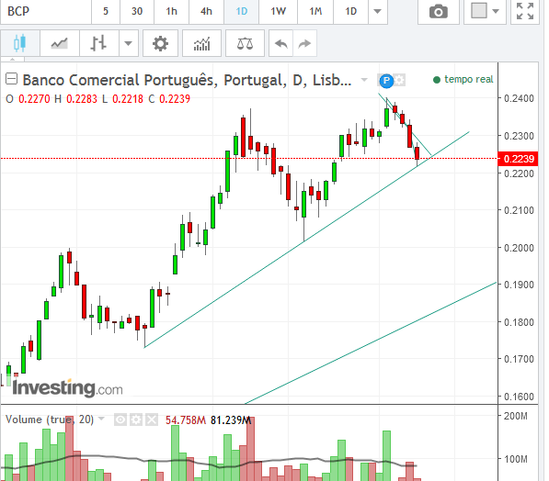Viewport: 549px width, 481px height.
Task: Click the small collapse arrow under toolbar
Action: pyautogui.click(x=12, y=60)
